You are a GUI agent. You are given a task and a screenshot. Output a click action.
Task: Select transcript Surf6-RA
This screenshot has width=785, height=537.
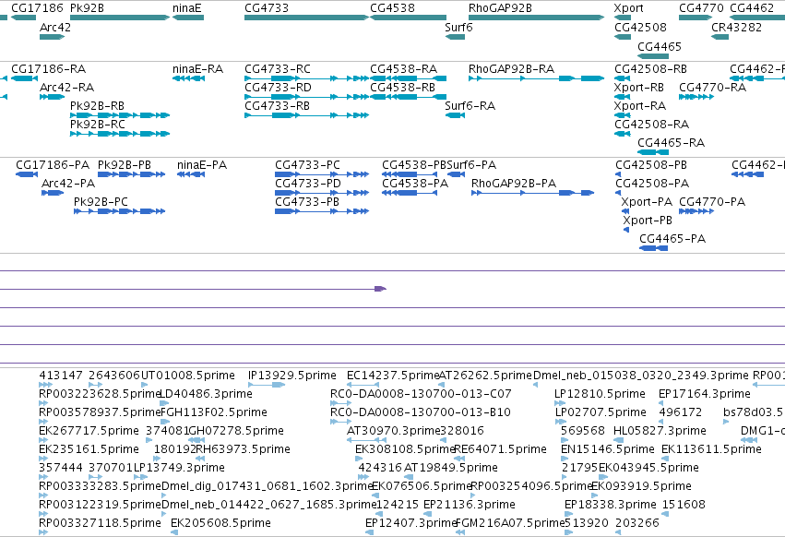coord(470,106)
